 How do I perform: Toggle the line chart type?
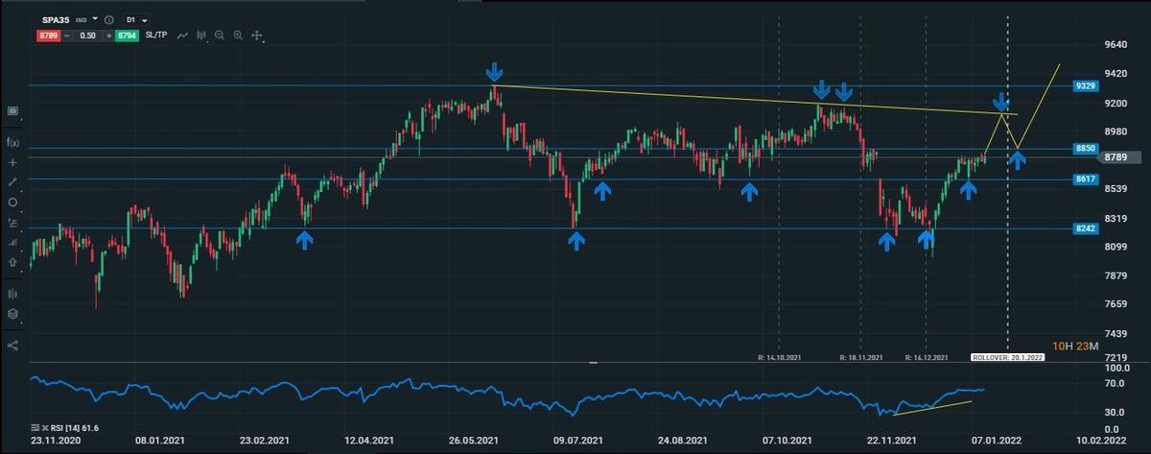click(182, 36)
